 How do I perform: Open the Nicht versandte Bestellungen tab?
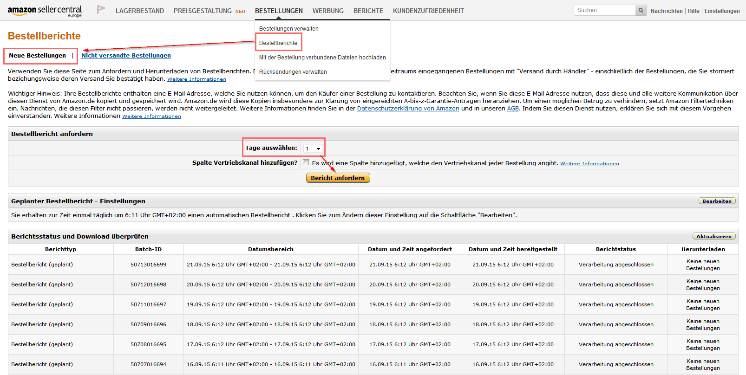point(126,56)
